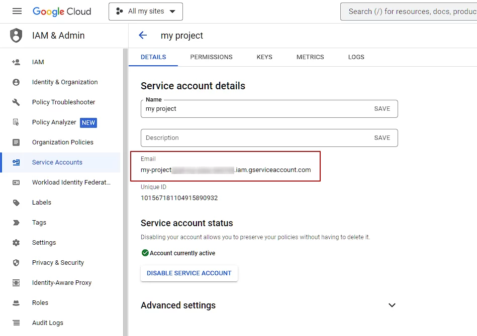Switch to the KEYS tab
Image resolution: width=477 pixels, height=336 pixels.
264,57
